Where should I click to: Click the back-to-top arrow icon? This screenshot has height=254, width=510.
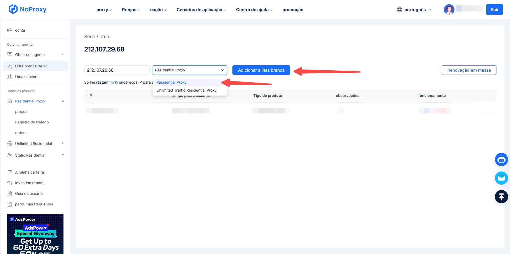(x=501, y=197)
